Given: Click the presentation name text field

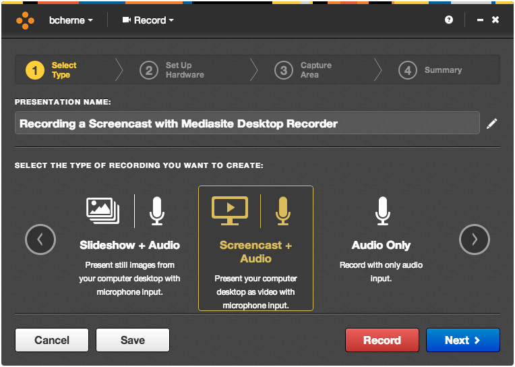Looking at the screenshot, I should click(x=247, y=123).
